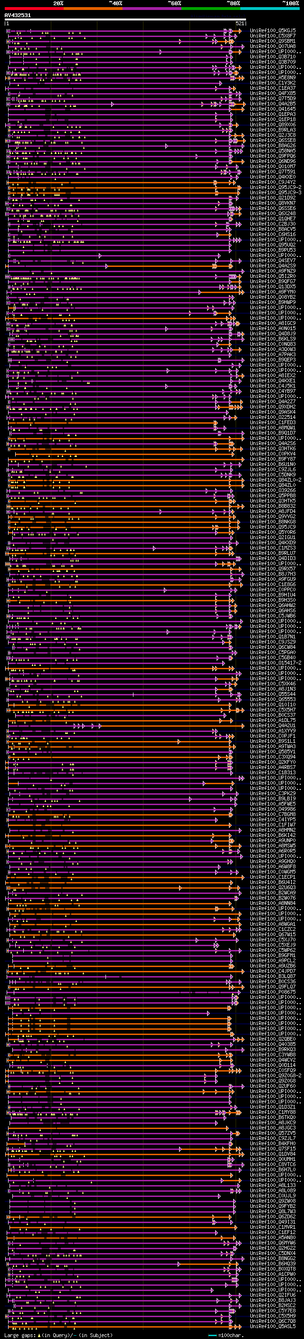
Task: Select subject label UniRef100_Q4A2S9
Action: [273, 266]
